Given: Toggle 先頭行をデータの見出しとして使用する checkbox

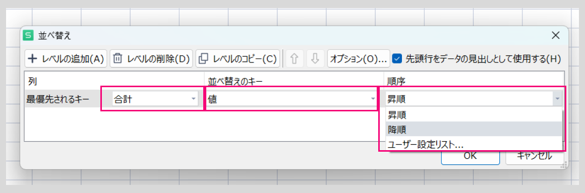Looking at the screenshot, I should (x=398, y=58).
